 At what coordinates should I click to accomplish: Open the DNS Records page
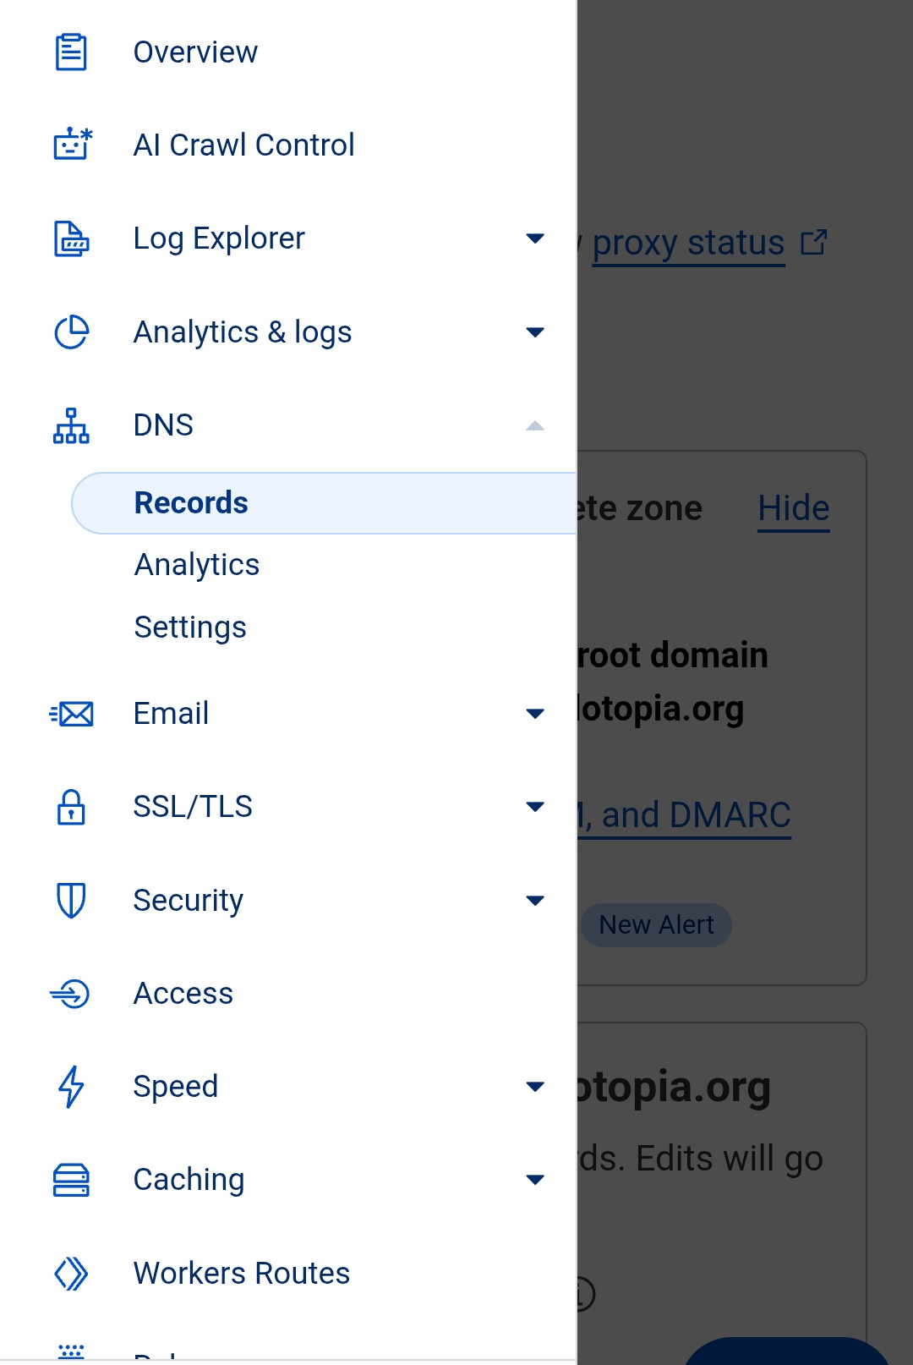click(191, 503)
